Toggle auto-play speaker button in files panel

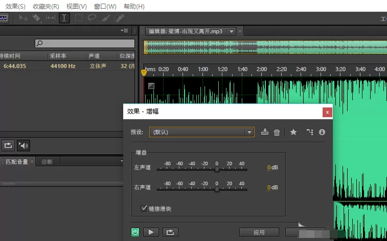23,145
